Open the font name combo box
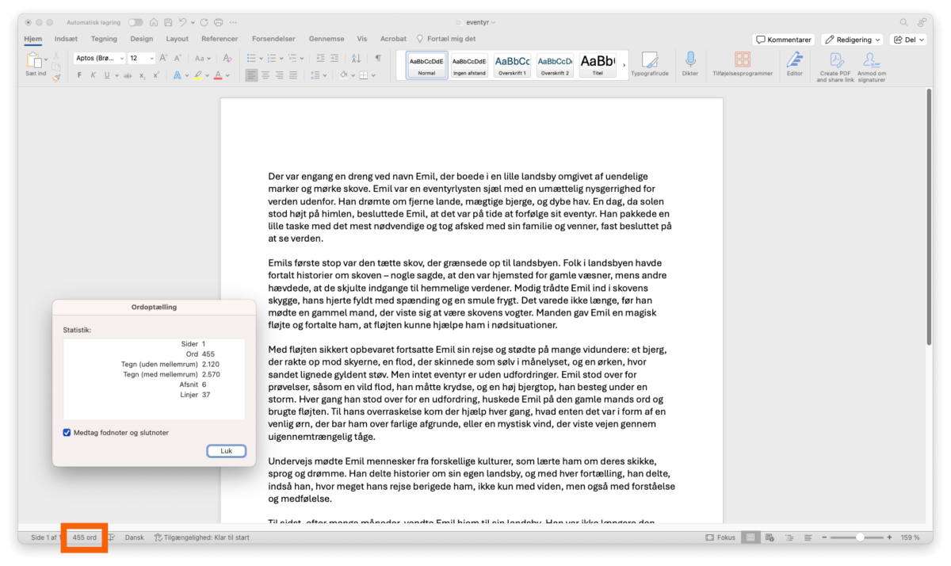Screen dimensions: 951x566 [x=99, y=58]
